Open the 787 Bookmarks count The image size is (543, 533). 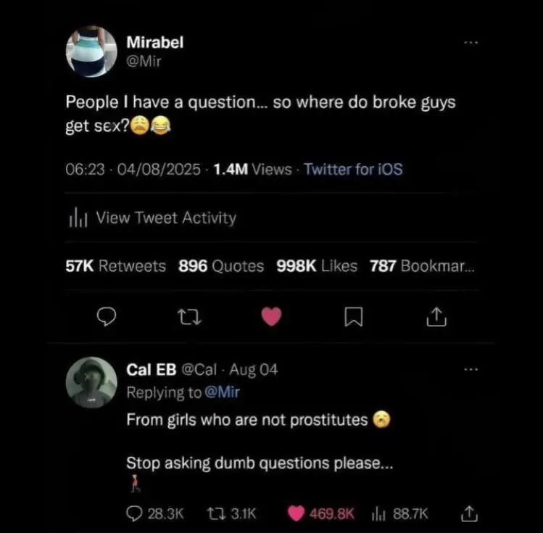(422, 266)
